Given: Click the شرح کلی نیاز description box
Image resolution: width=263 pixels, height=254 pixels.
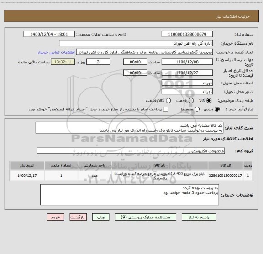Looking at the screenshot, I should (129, 128).
